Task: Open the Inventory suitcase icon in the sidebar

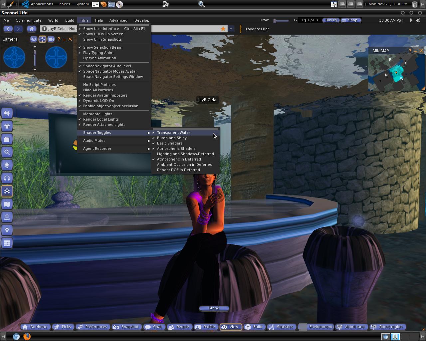Action: click(7, 139)
